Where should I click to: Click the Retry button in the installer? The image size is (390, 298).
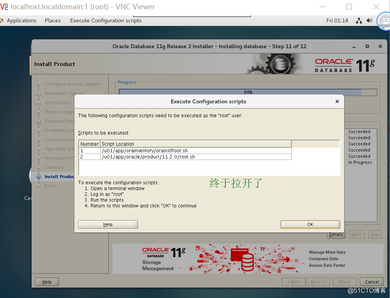point(357,234)
